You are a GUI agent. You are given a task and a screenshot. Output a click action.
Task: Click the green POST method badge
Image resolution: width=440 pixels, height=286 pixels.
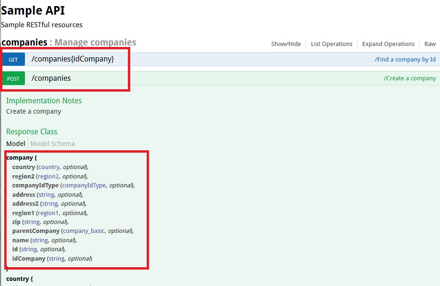(14, 78)
